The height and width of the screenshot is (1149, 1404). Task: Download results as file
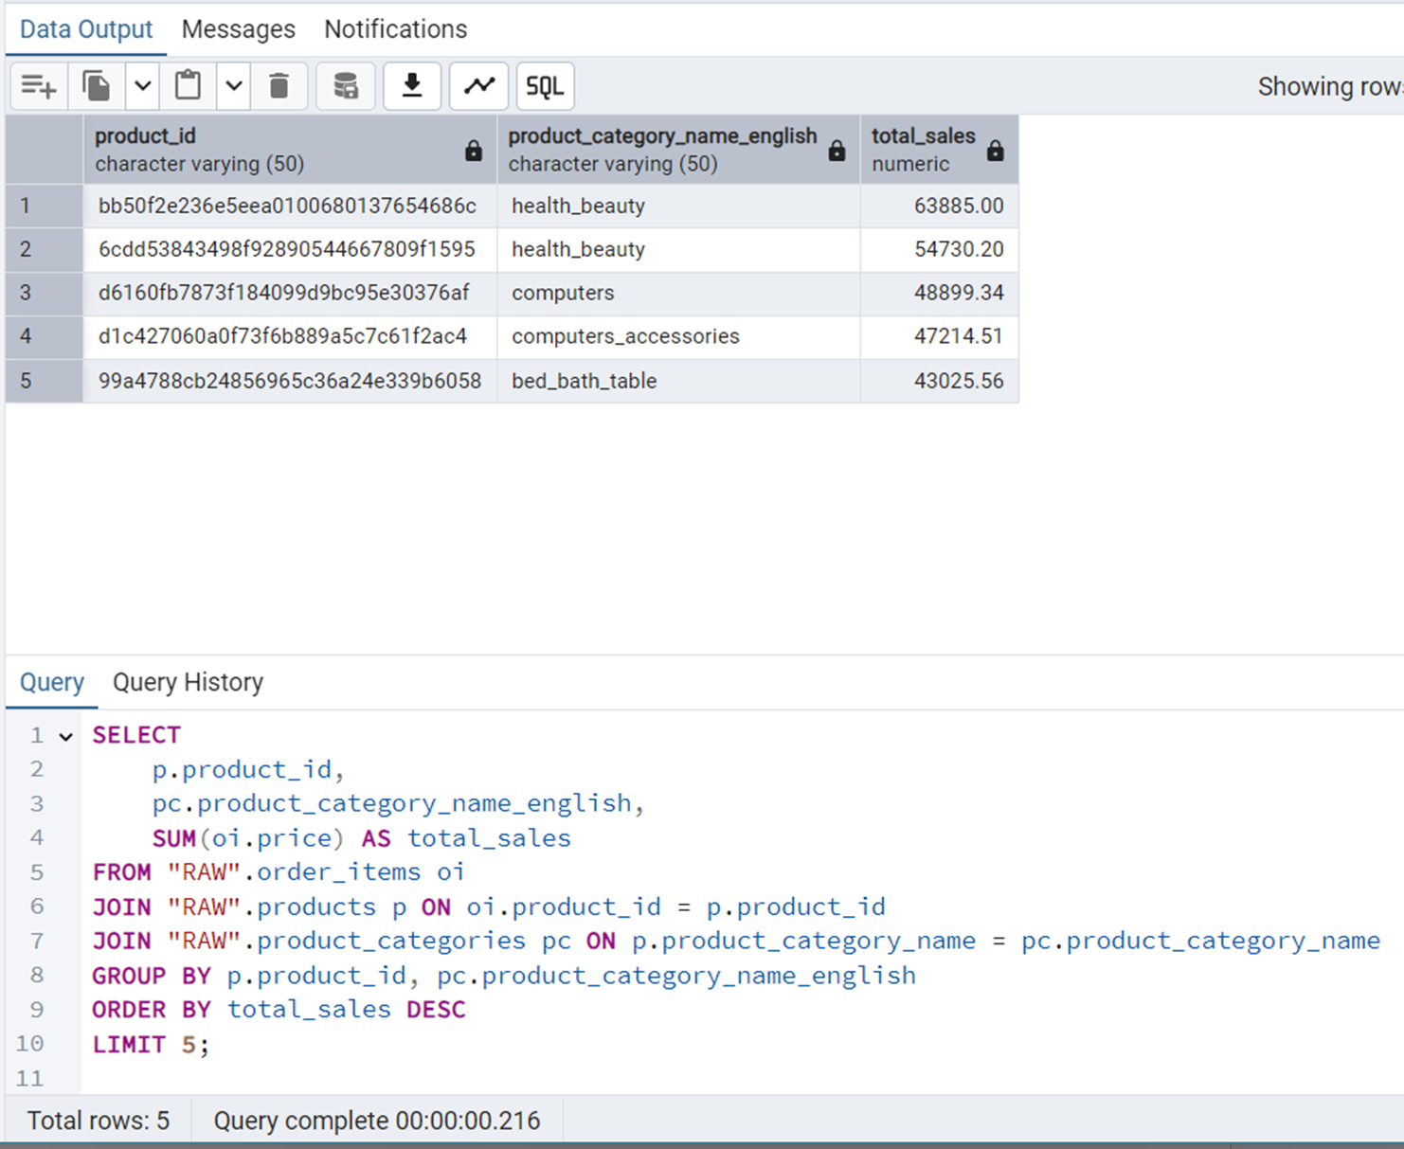click(412, 86)
